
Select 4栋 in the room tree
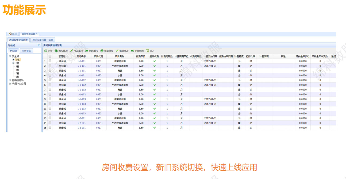17,70
